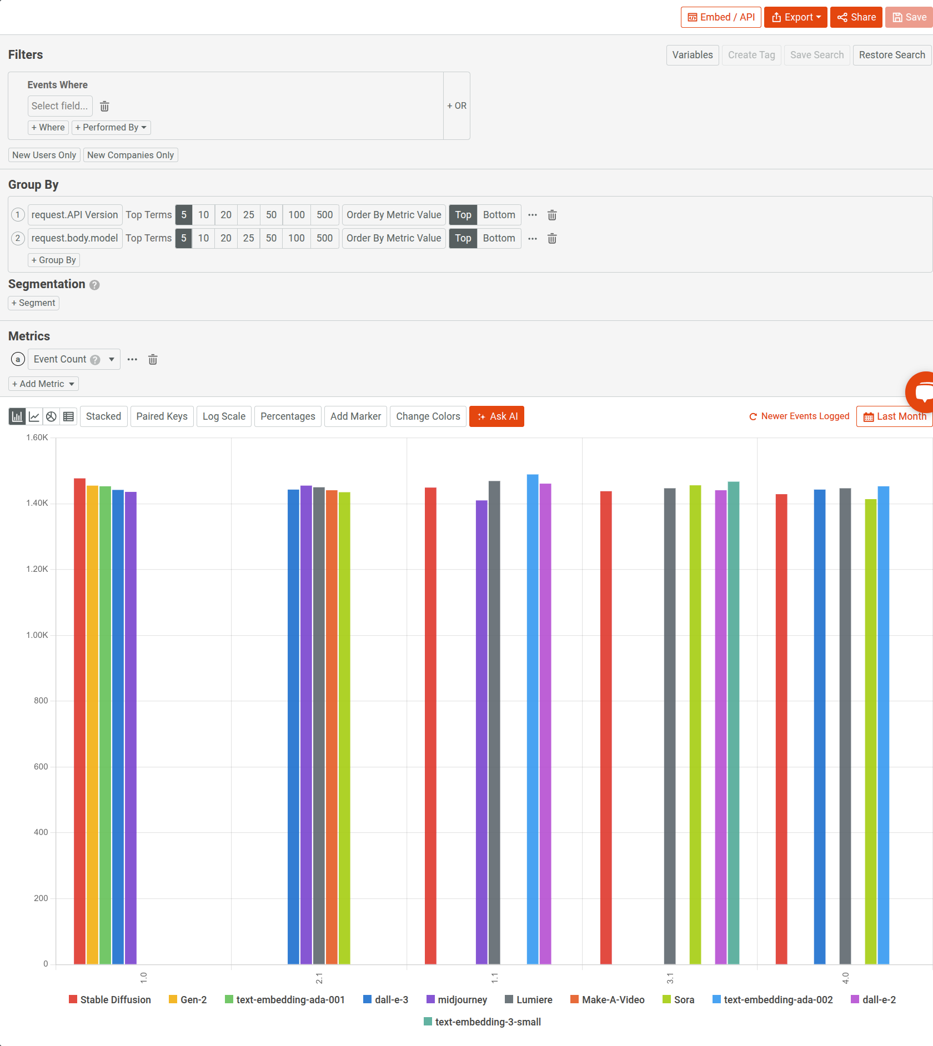The width and height of the screenshot is (933, 1046).
Task: Switch request.body.model ordering to Bottom
Action: pos(499,238)
